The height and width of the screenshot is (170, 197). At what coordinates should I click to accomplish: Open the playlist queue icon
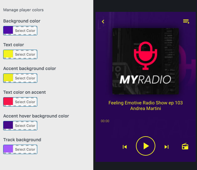[x=186, y=21]
